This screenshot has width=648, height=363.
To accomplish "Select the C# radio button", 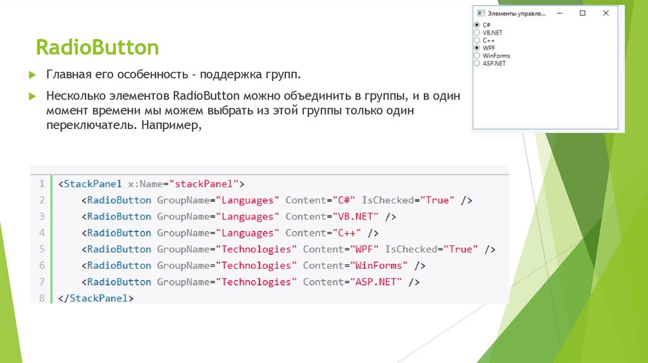I will click(x=477, y=25).
